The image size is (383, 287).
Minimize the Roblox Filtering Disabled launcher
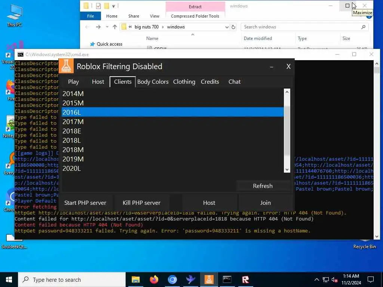coord(272,67)
